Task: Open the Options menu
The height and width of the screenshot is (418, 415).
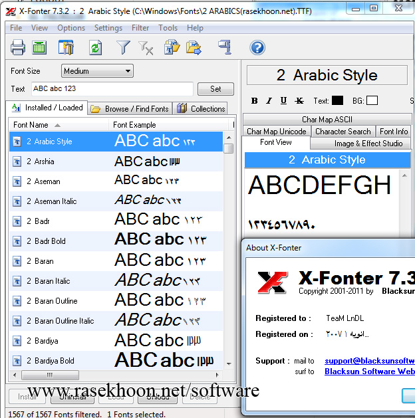Action: point(71,28)
